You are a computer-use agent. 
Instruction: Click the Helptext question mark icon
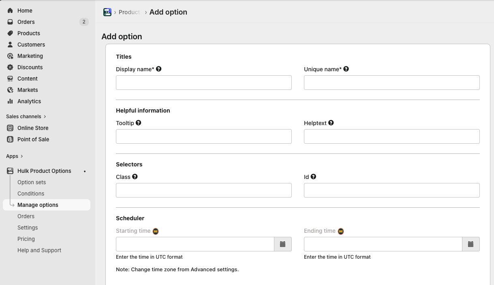[x=331, y=123]
